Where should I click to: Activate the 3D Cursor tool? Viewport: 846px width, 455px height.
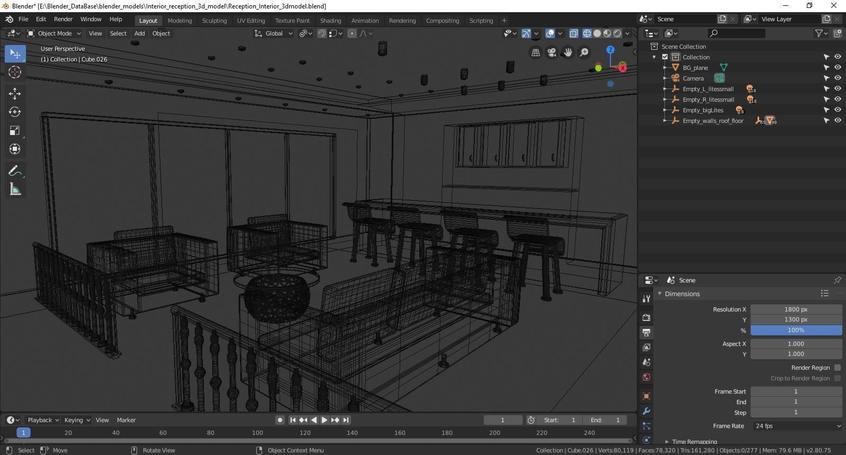point(15,72)
